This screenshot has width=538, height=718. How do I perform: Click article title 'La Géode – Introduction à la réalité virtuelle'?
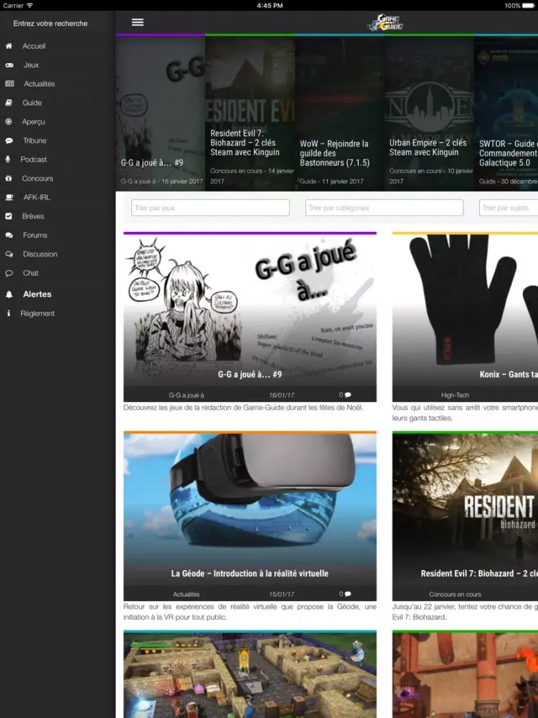point(250,573)
